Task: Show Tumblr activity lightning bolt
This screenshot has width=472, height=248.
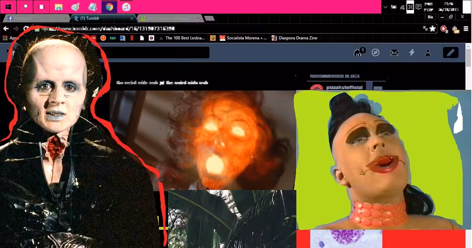Action: click(412, 53)
